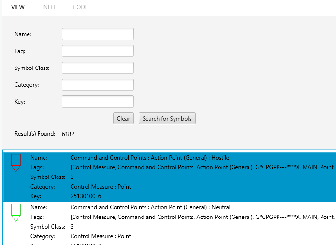Click Symbol Class value in Neutral result

72,227
